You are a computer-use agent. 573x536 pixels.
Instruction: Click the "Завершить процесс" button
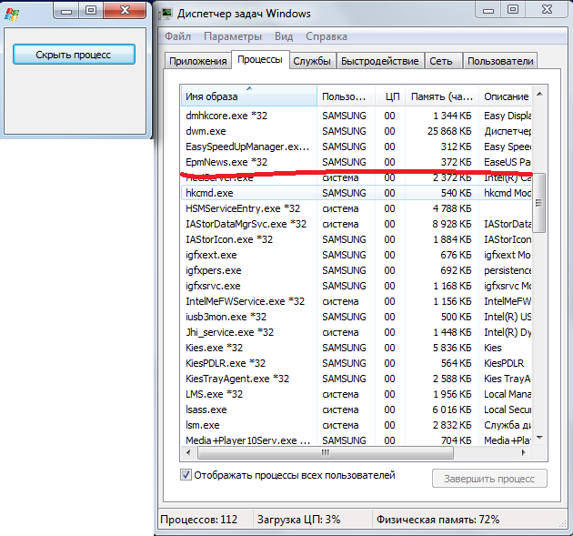pyautogui.click(x=489, y=479)
